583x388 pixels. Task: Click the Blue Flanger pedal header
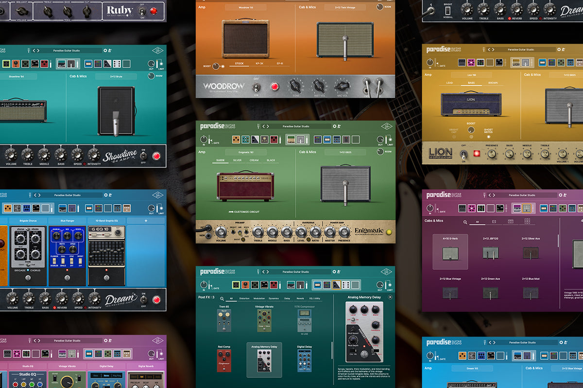pos(68,220)
